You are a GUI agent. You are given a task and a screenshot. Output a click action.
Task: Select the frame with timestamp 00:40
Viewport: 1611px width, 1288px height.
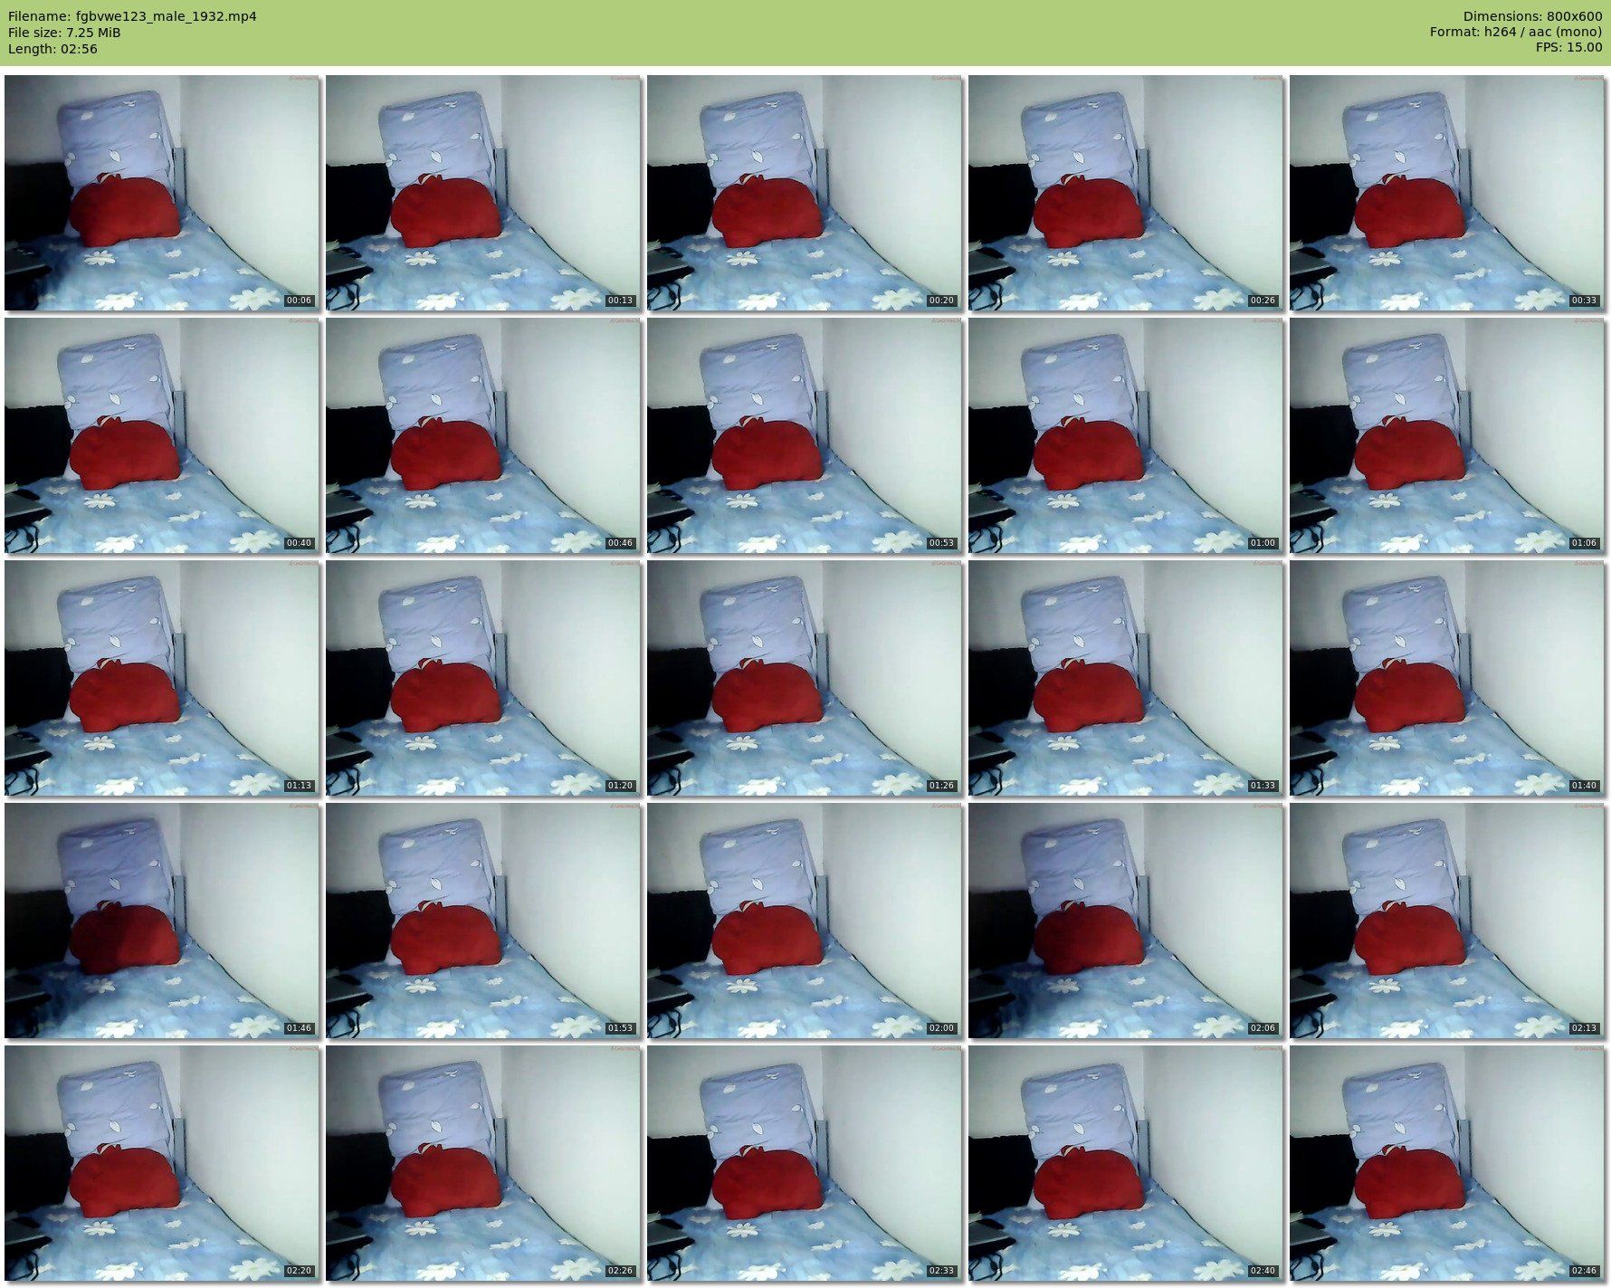[162, 435]
